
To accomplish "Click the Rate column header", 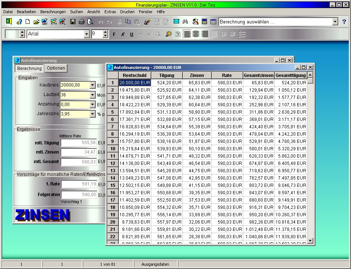I will coord(227,75).
